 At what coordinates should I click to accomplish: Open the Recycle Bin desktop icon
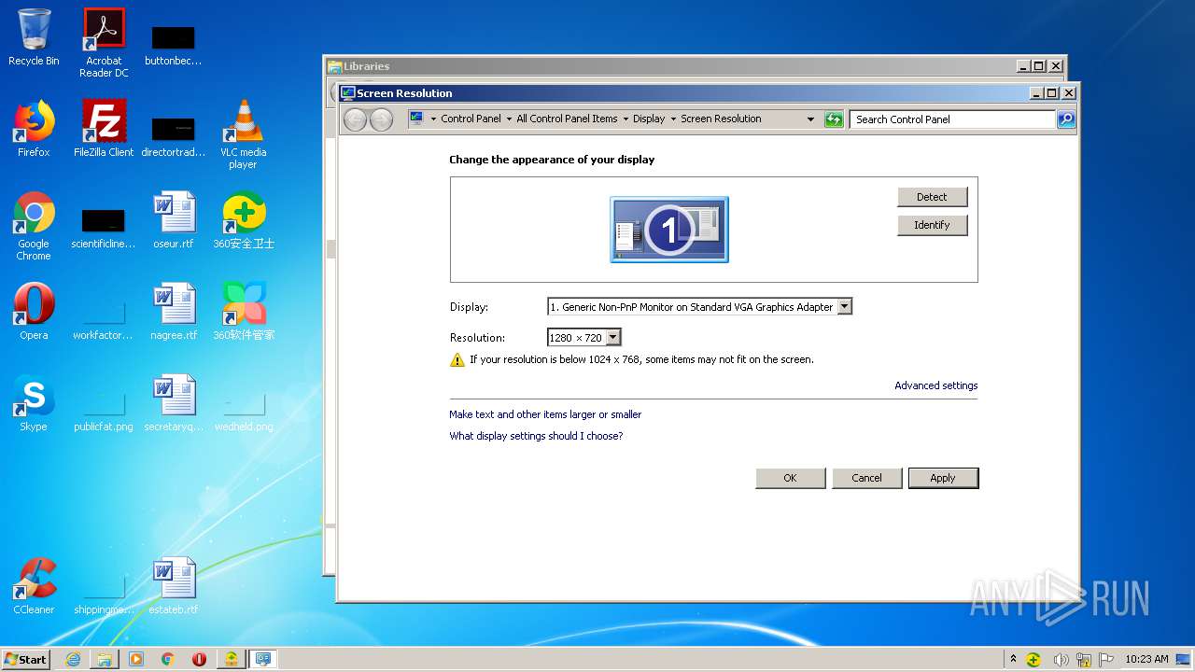(34, 37)
